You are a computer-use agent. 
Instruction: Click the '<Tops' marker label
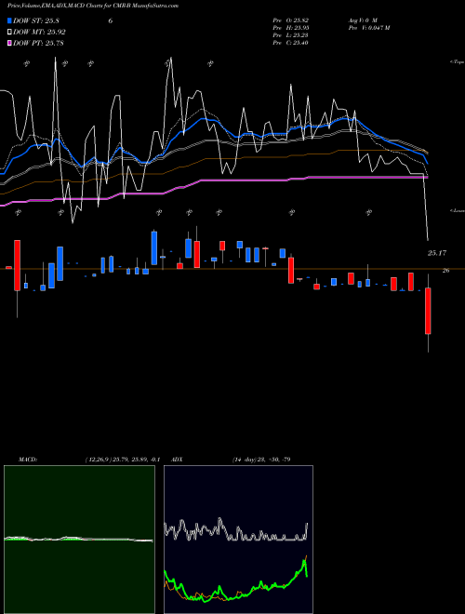pyautogui.click(x=457, y=62)
